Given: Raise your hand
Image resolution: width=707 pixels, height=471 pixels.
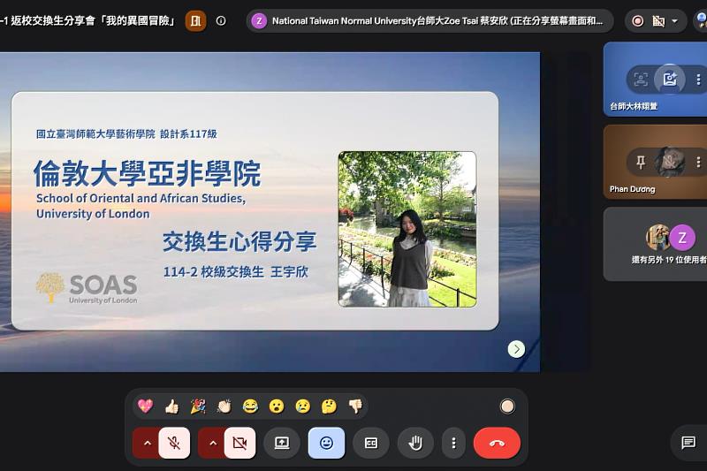Looking at the screenshot, I should [415, 443].
